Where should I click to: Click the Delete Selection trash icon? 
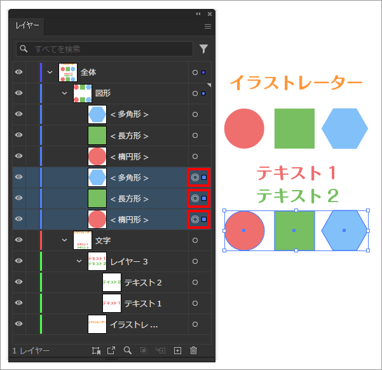(x=194, y=350)
